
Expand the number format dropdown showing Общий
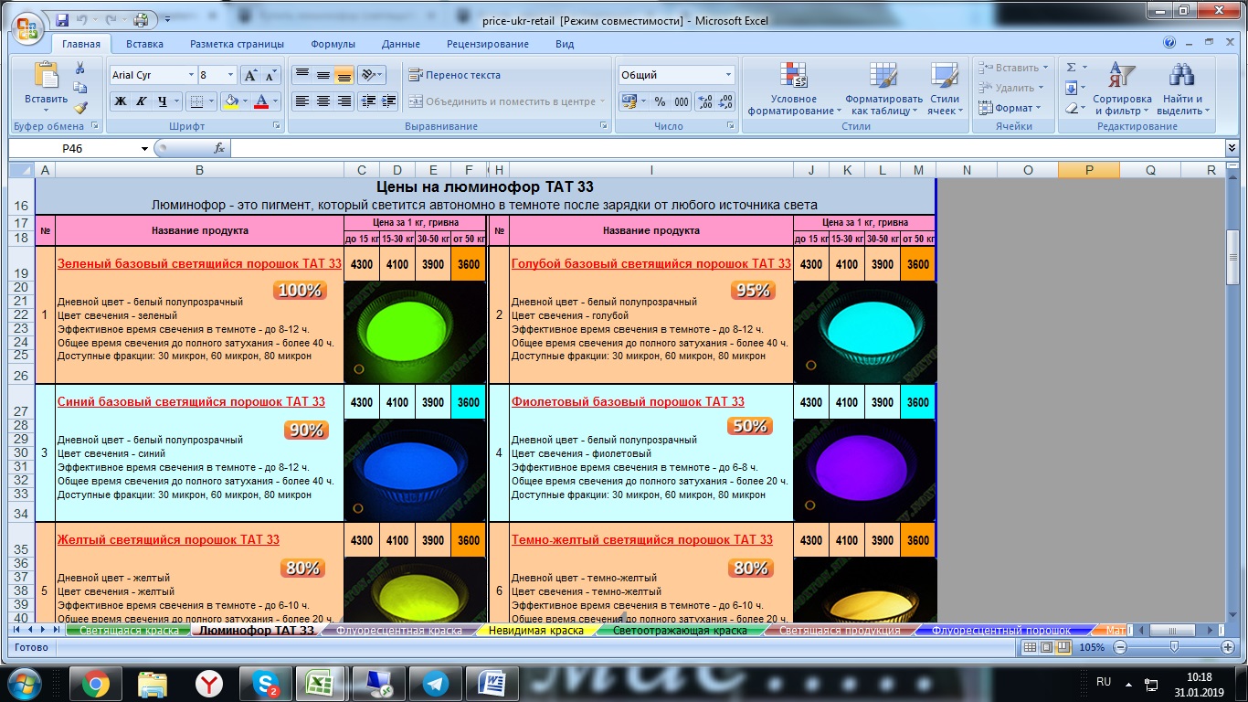click(728, 75)
